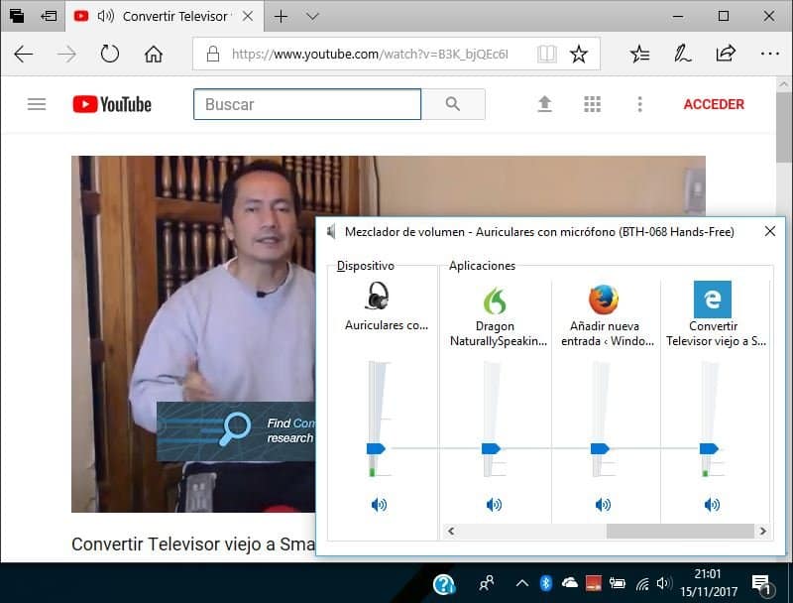Click inside the Buscar search field

(x=307, y=103)
